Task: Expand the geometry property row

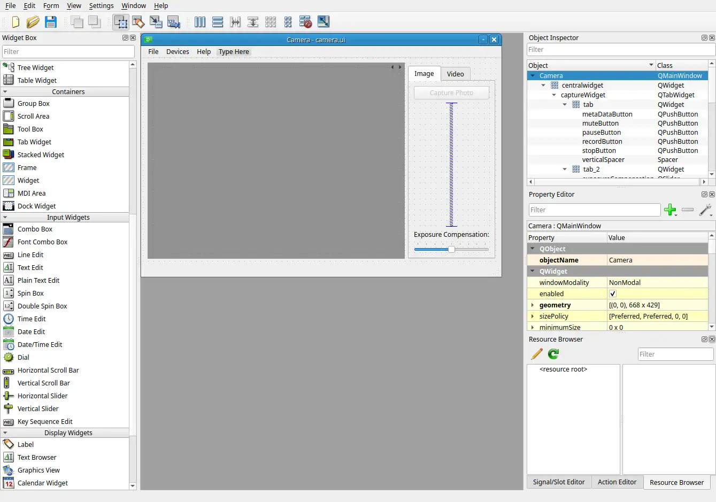Action: (533, 305)
